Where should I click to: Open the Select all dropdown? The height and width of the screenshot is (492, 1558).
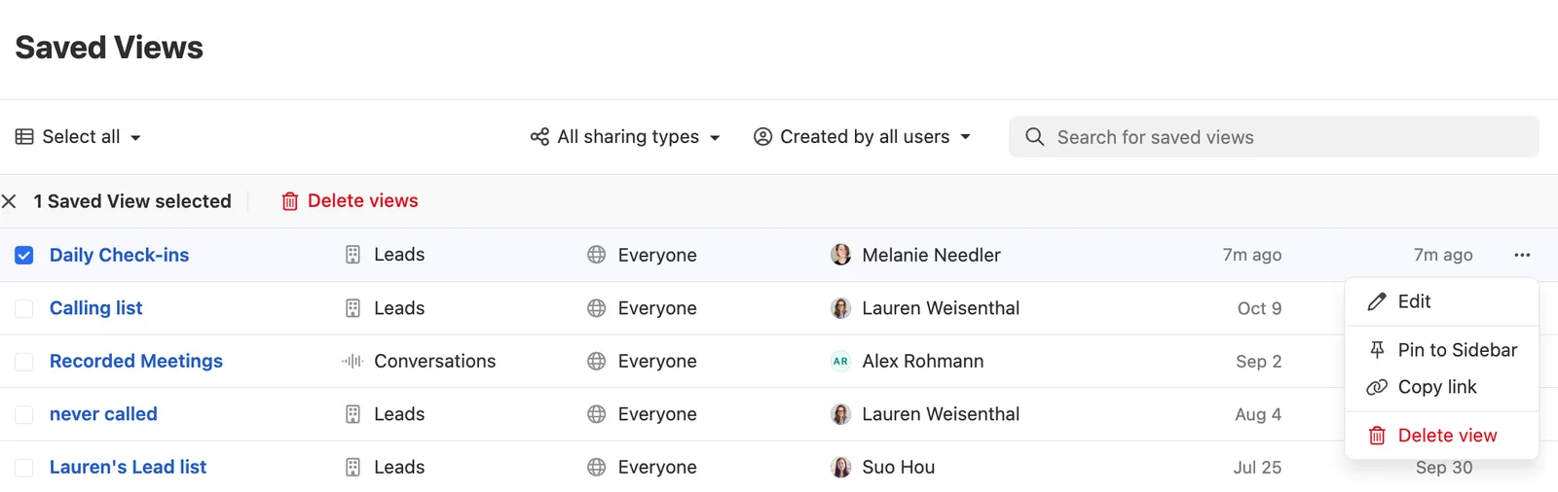(79, 137)
